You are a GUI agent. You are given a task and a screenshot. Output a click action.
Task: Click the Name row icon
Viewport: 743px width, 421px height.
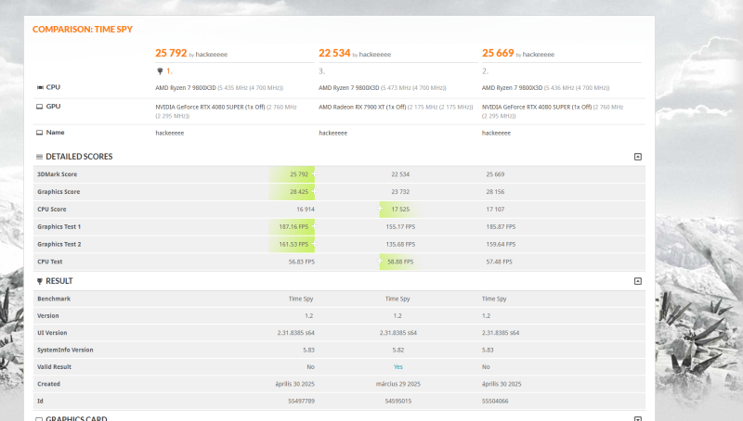(x=40, y=133)
